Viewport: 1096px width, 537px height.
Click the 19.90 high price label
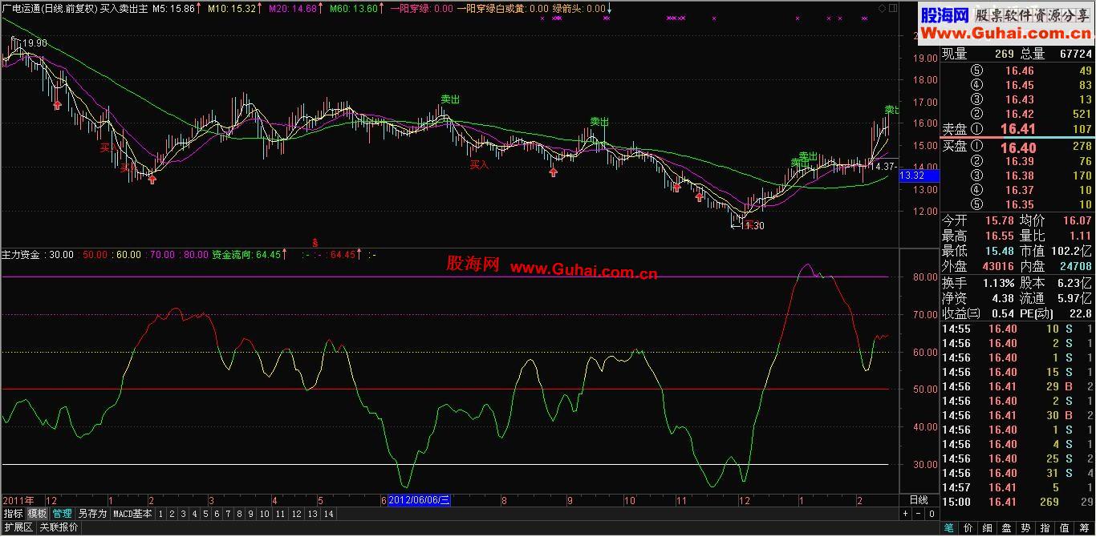pos(35,43)
